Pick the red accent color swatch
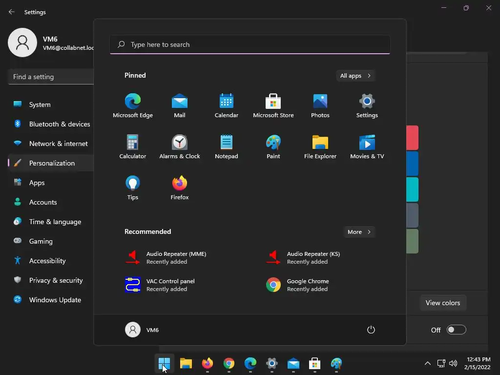The image size is (500, 375). (x=412, y=138)
